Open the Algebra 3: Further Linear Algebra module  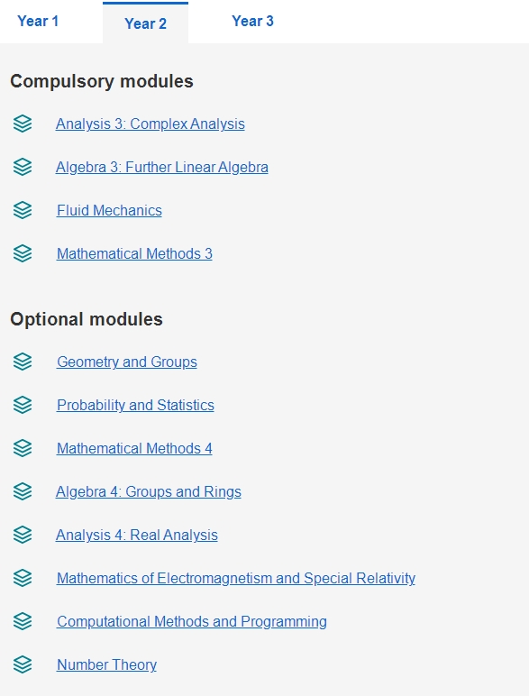click(x=162, y=168)
